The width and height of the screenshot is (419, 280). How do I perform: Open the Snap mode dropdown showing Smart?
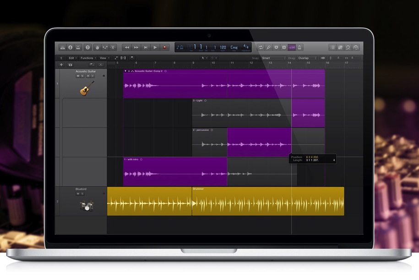point(275,58)
